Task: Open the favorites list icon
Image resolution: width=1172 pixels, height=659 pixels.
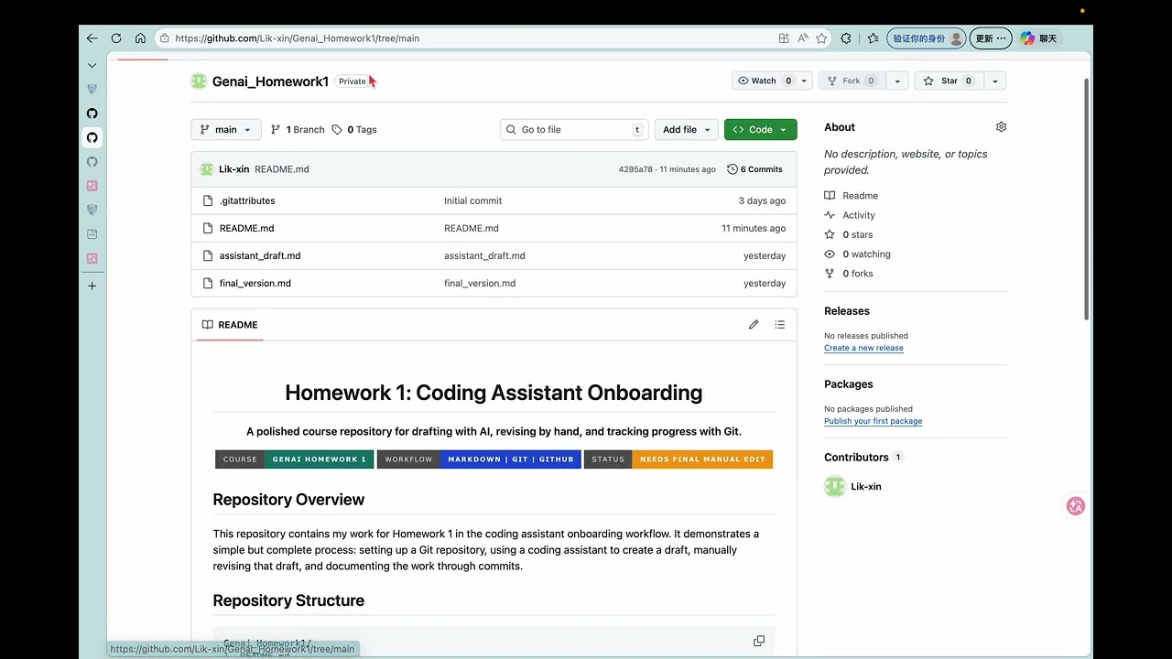Action: 873,38
